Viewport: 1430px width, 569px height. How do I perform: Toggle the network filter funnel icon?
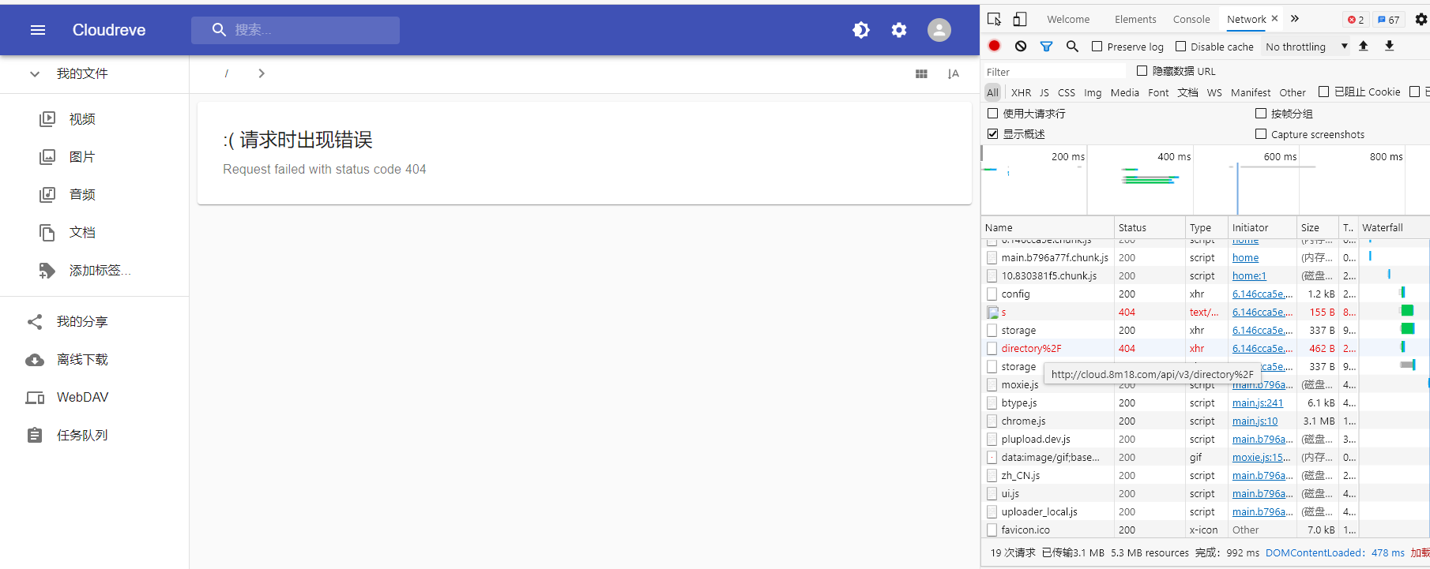tap(1046, 47)
